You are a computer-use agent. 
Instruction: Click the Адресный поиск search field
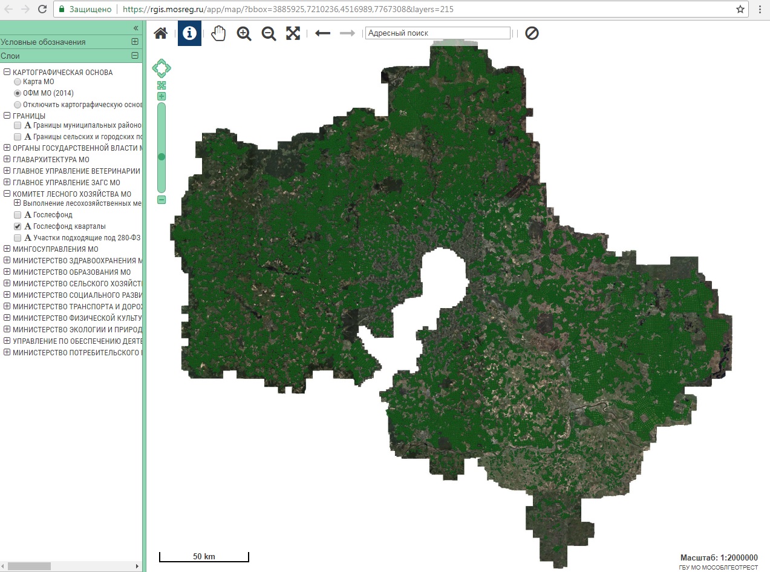[x=438, y=33]
